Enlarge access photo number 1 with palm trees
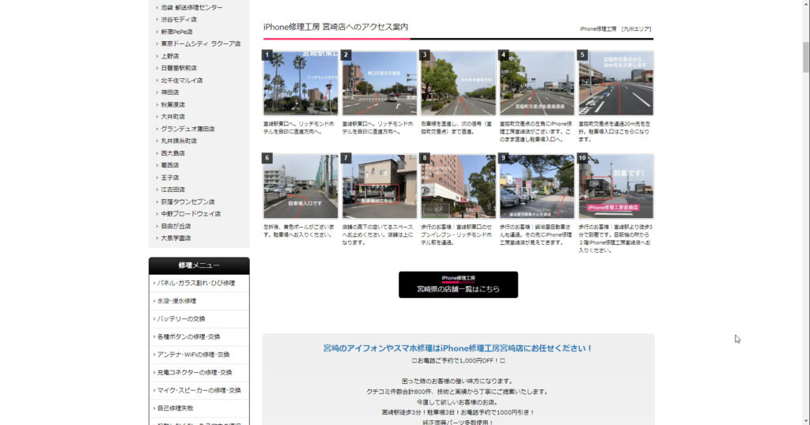This screenshot has width=810, height=425. pos(301,82)
